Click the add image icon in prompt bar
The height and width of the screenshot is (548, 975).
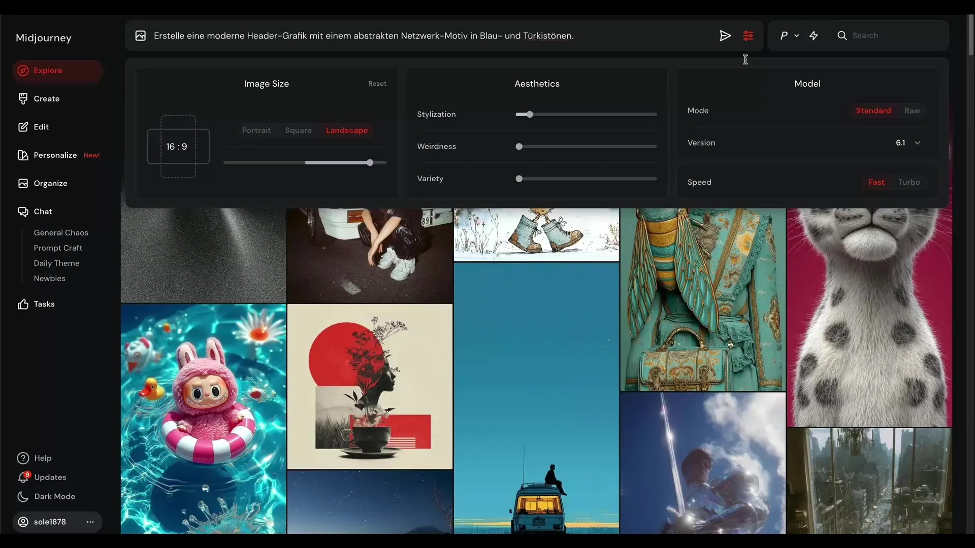point(141,36)
